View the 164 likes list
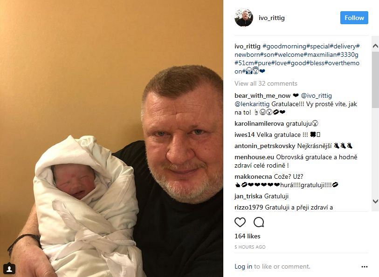 [247, 236]
